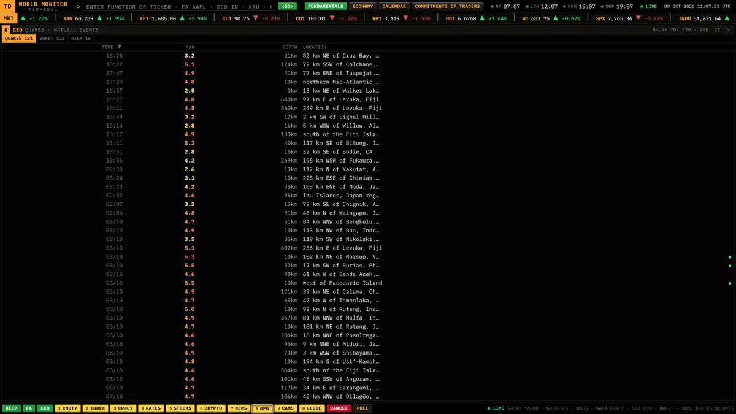The image size is (736, 414).
Task: Open the EONET 102 tab
Action: coord(52,39)
